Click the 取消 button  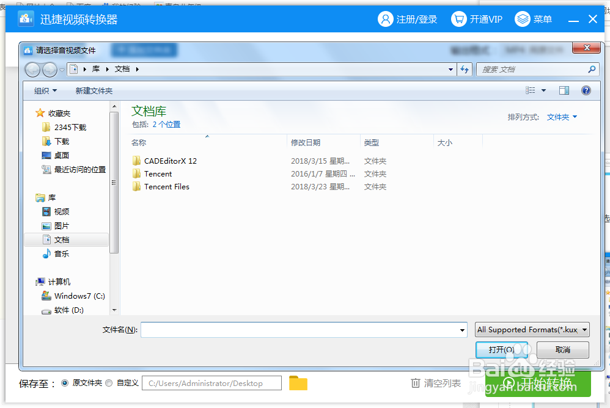[x=562, y=350]
